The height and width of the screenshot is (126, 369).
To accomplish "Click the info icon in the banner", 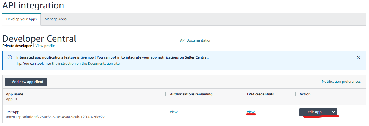I will (10, 57).
